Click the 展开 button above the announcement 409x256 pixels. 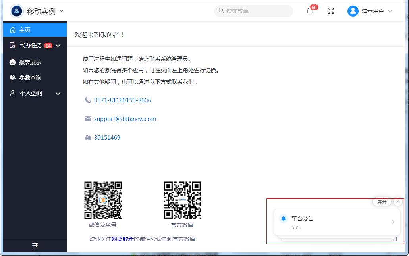[x=382, y=202]
